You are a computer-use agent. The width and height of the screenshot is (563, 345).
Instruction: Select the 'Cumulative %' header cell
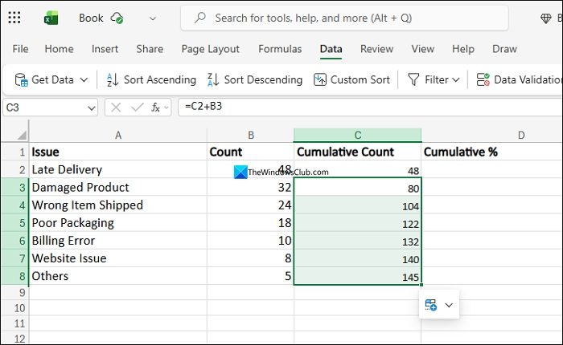click(x=492, y=152)
